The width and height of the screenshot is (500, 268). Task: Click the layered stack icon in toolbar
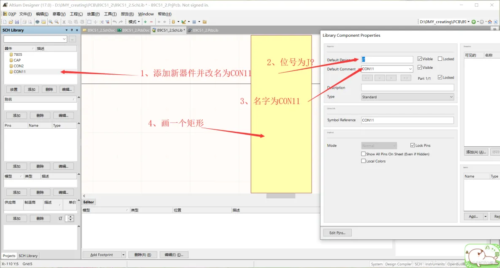point(37,22)
